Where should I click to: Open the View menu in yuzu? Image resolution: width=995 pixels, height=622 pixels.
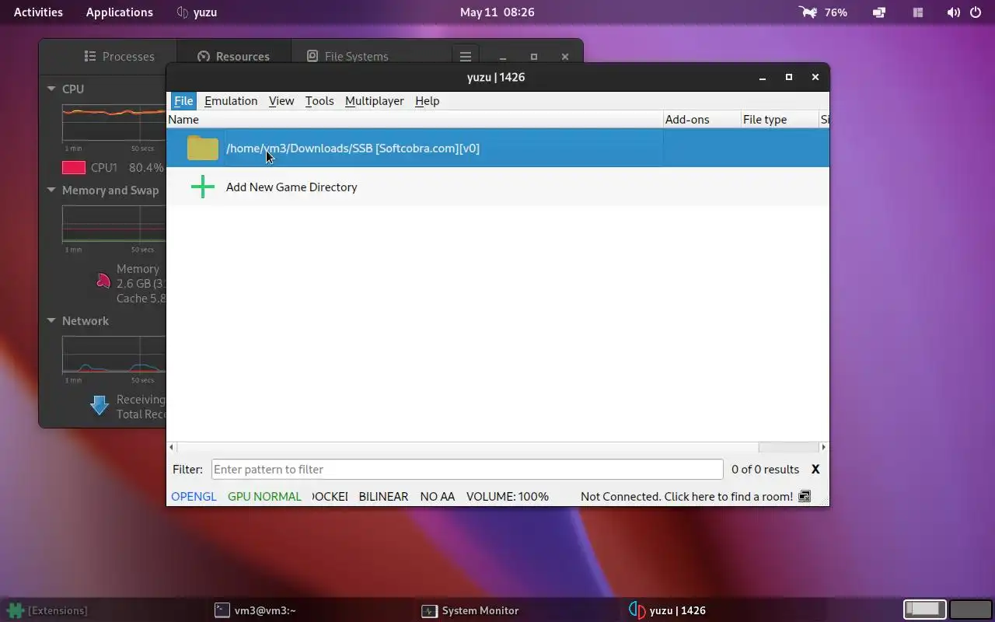coord(281,100)
